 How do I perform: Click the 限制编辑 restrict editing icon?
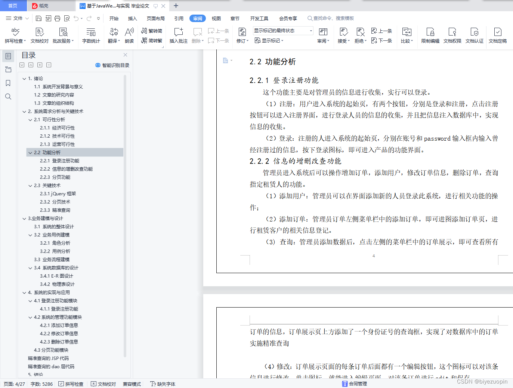[430, 36]
